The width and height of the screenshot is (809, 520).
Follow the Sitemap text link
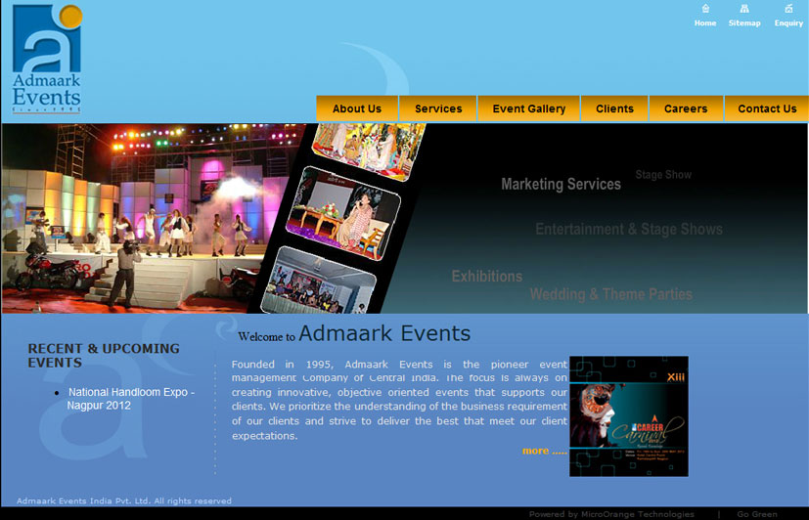[744, 23]
